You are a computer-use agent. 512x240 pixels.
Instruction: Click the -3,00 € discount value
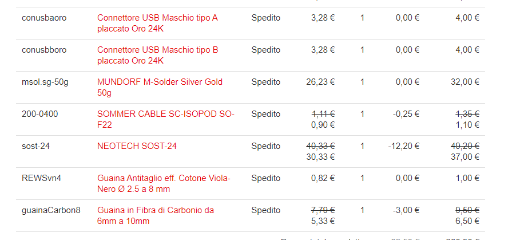406,210
